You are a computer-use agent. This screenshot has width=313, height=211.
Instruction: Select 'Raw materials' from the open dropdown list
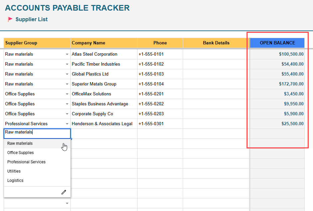(x=20, y=143)
